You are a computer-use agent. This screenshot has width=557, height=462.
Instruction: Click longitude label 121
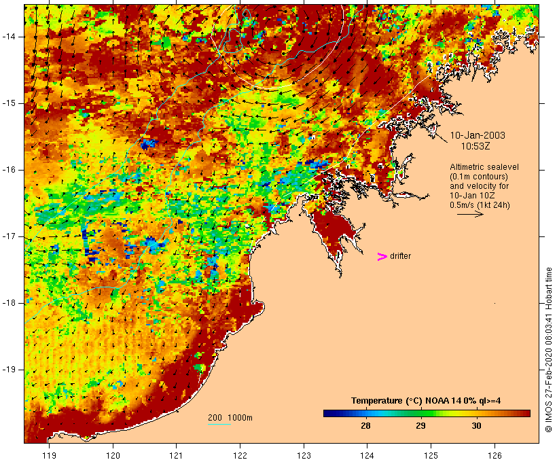click(176, 455)
